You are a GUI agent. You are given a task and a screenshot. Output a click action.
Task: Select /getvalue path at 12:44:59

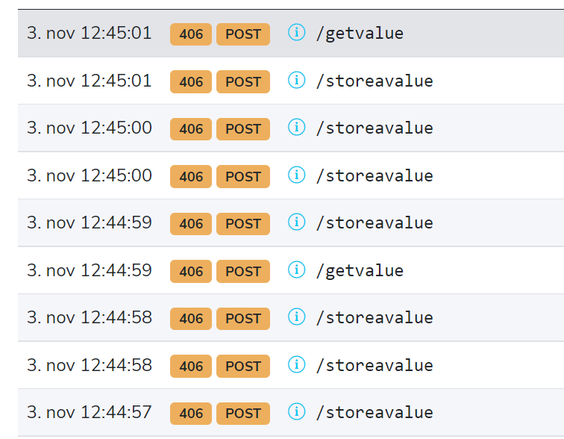click(x=360, y=270)
